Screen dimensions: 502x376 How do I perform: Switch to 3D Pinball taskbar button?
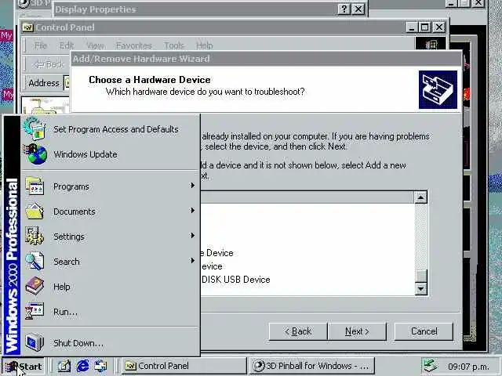pos(312,366)
